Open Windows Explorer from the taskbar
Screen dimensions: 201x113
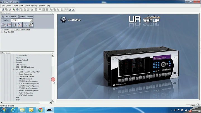[22, 110]
